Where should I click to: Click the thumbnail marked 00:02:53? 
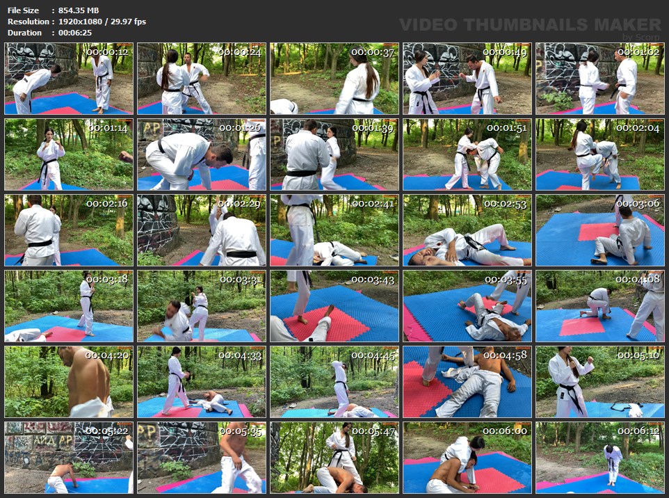click(x=467, y=230)
